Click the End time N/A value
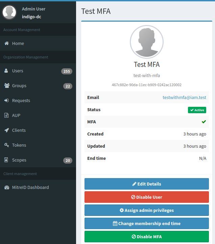215x244 pixels. (x=203, y=158)
